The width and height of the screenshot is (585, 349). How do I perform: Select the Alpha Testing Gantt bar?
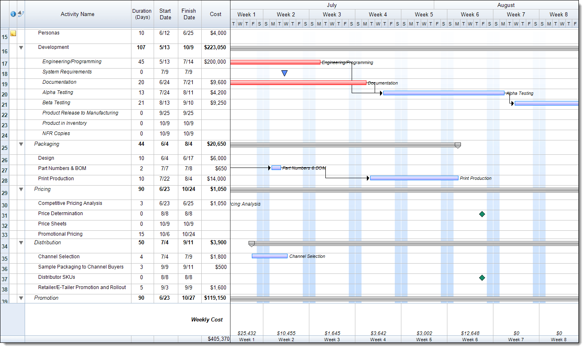[444, 93]
